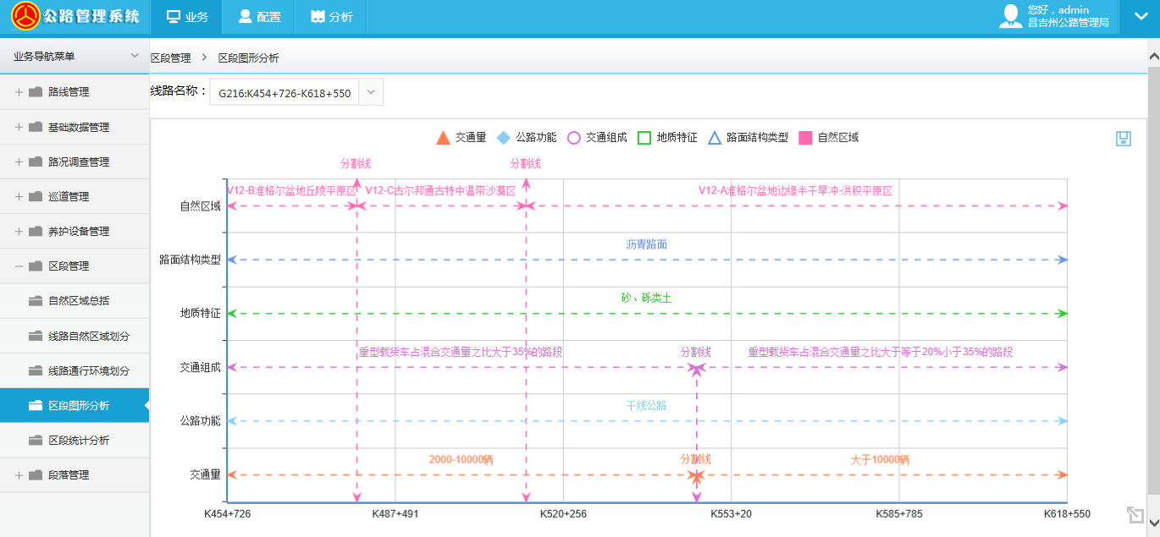Switch to the 分析 top tab

(331, 17)
